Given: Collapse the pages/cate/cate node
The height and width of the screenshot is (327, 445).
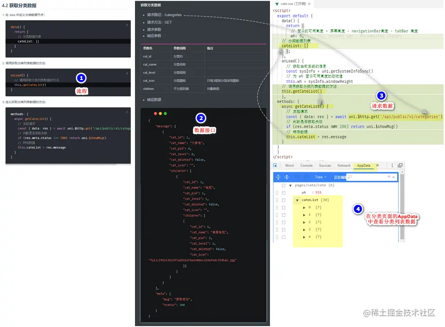Looking at the screenshot, I should 290,185.
